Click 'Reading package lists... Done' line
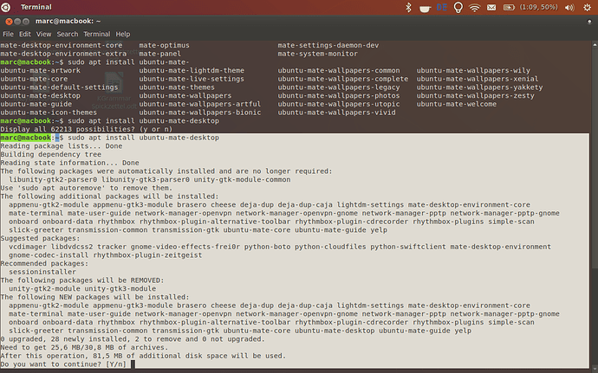598x373 pixels. [62, 146]
